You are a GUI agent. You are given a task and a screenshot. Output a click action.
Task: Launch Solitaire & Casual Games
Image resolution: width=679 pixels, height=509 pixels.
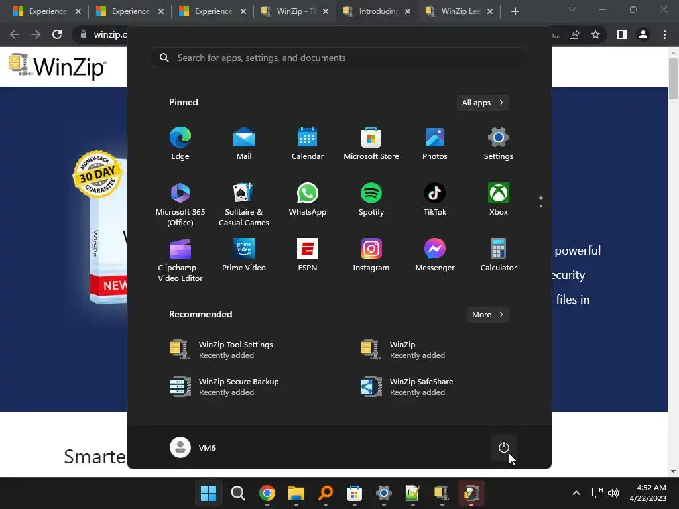pyautogui.click(x=244, y=204)
